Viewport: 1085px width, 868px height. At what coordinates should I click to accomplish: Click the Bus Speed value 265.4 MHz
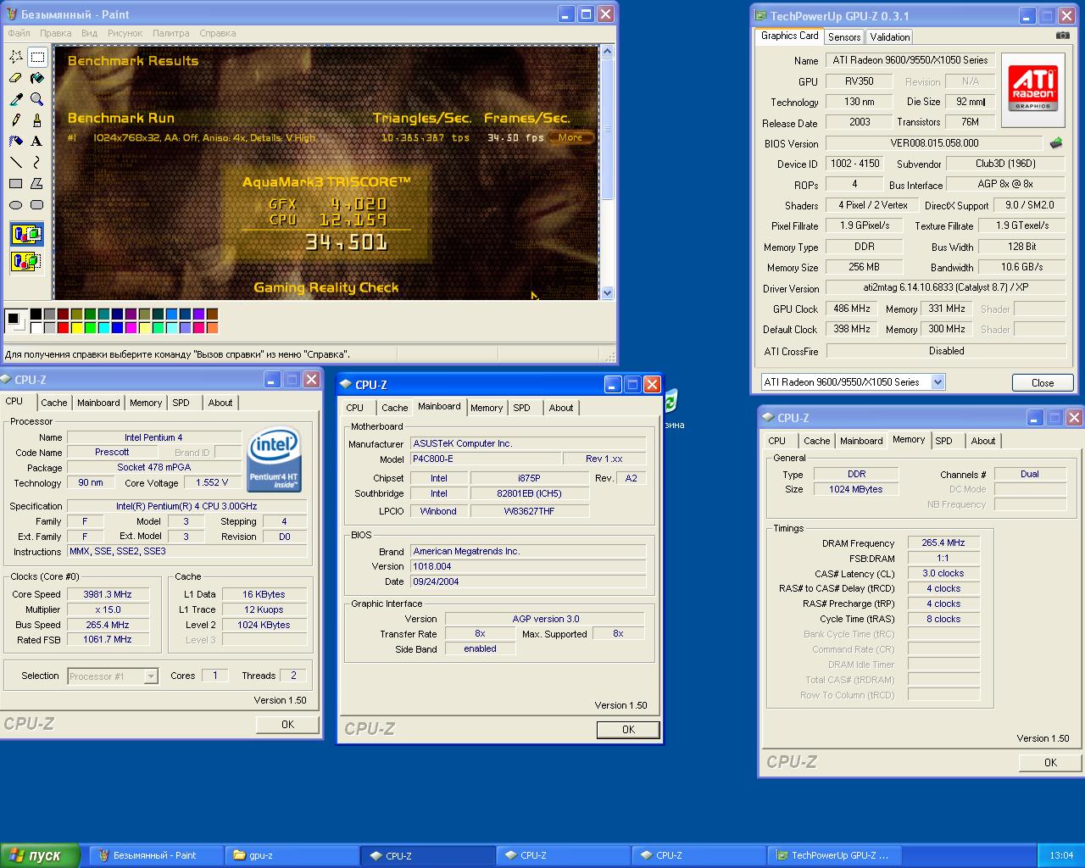coord(108,625)
